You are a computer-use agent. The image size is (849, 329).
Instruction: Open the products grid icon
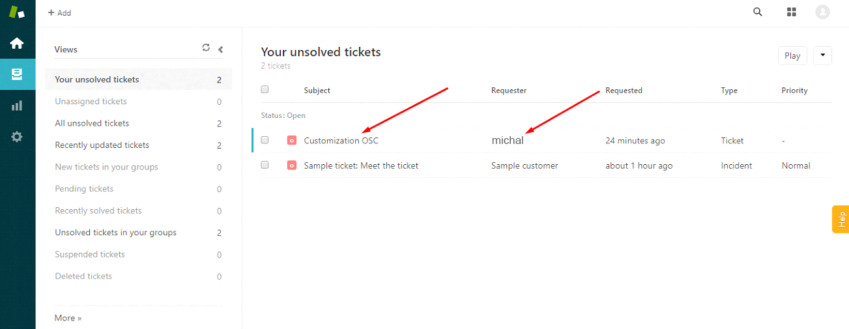pyautogui.click(x=792, y=12)
